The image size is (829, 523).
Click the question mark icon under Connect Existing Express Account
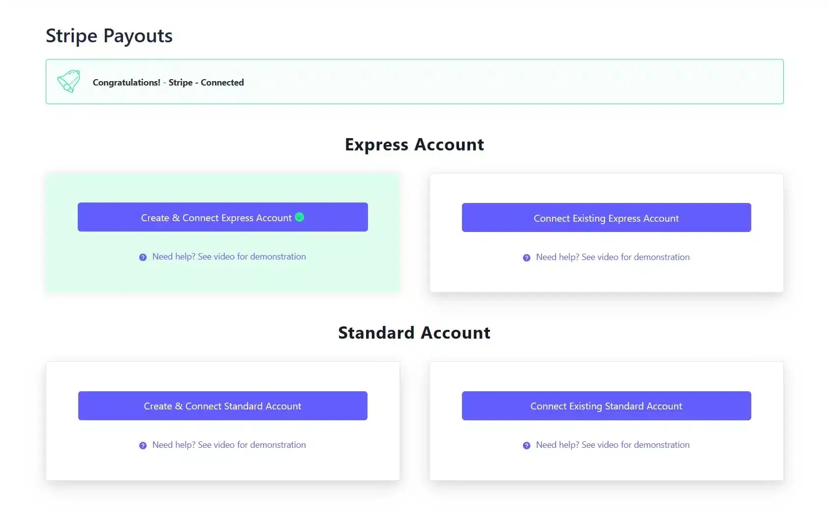527,257
